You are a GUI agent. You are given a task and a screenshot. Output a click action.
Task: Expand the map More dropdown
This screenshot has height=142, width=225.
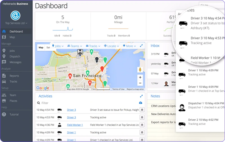click(129, 46)
